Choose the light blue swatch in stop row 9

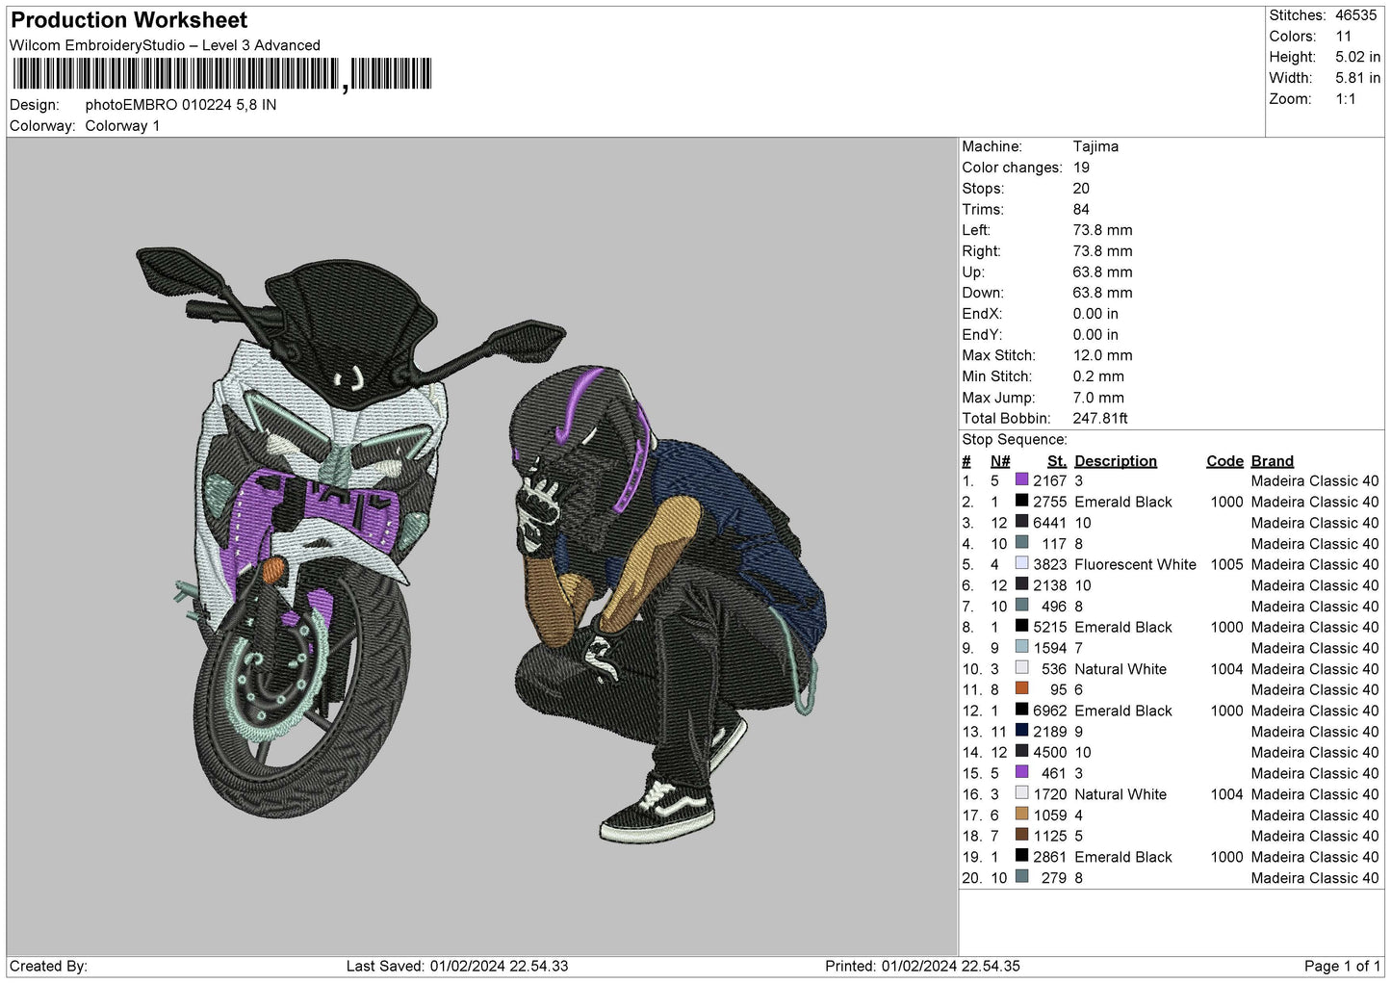1021,647
